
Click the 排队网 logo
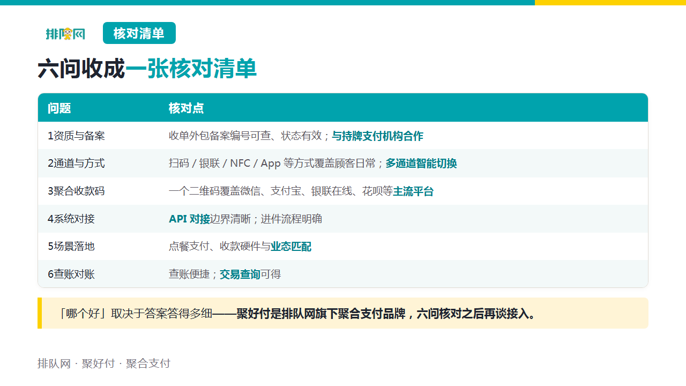(65, 33)
